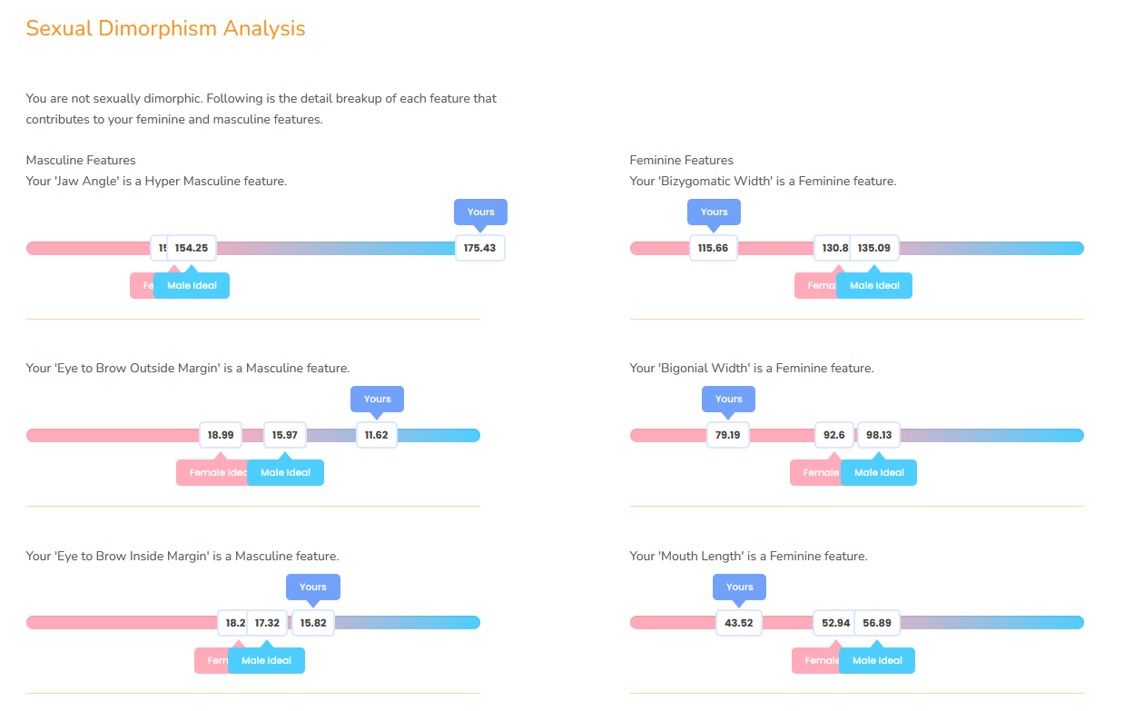
Task: Click 'Female Ideal' label under Outside Margin slider
Action: pyautogui.click(x=213, y=472)
